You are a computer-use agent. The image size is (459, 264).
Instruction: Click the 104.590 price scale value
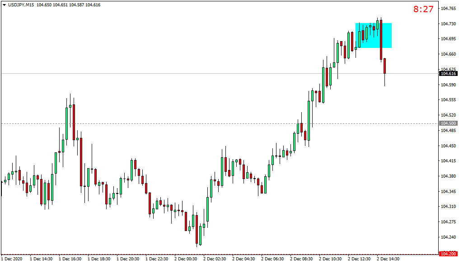(x=449, y=85)
